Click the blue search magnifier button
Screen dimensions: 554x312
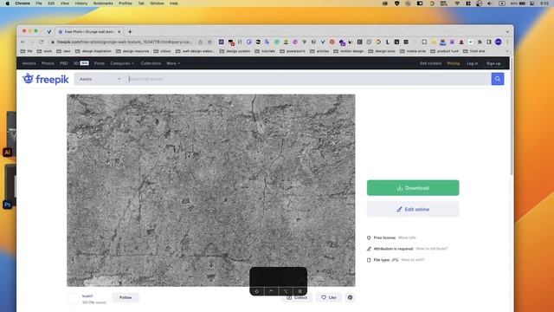498,79
